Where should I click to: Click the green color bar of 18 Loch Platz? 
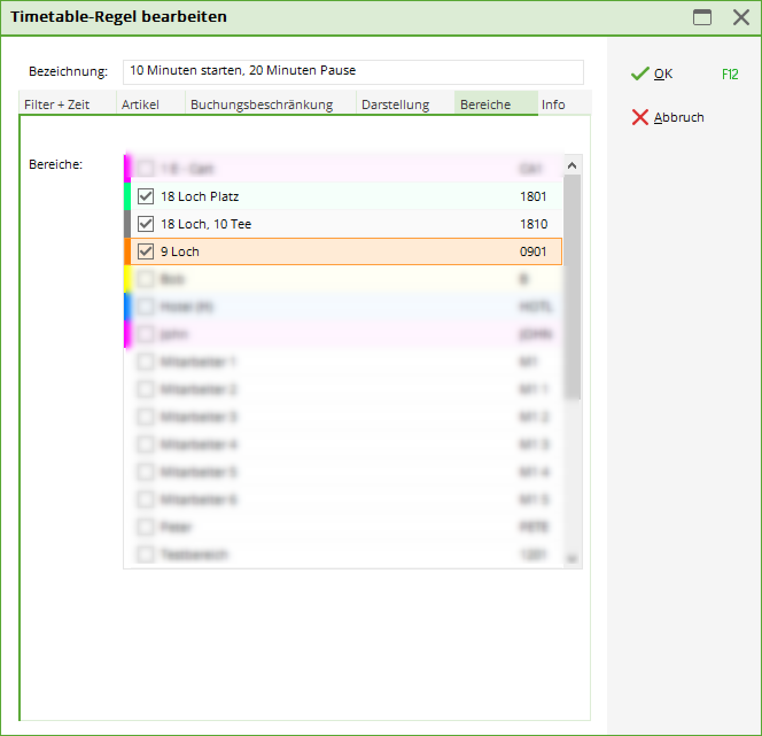point(127,196)
